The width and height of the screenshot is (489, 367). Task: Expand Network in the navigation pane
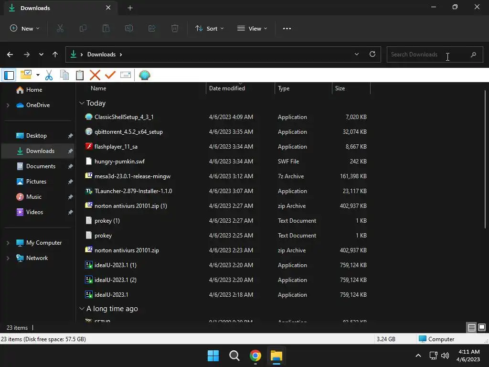[x=8, y=258]
